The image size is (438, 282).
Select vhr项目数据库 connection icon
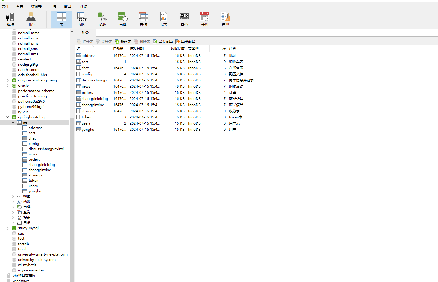[x=9, y=276]
